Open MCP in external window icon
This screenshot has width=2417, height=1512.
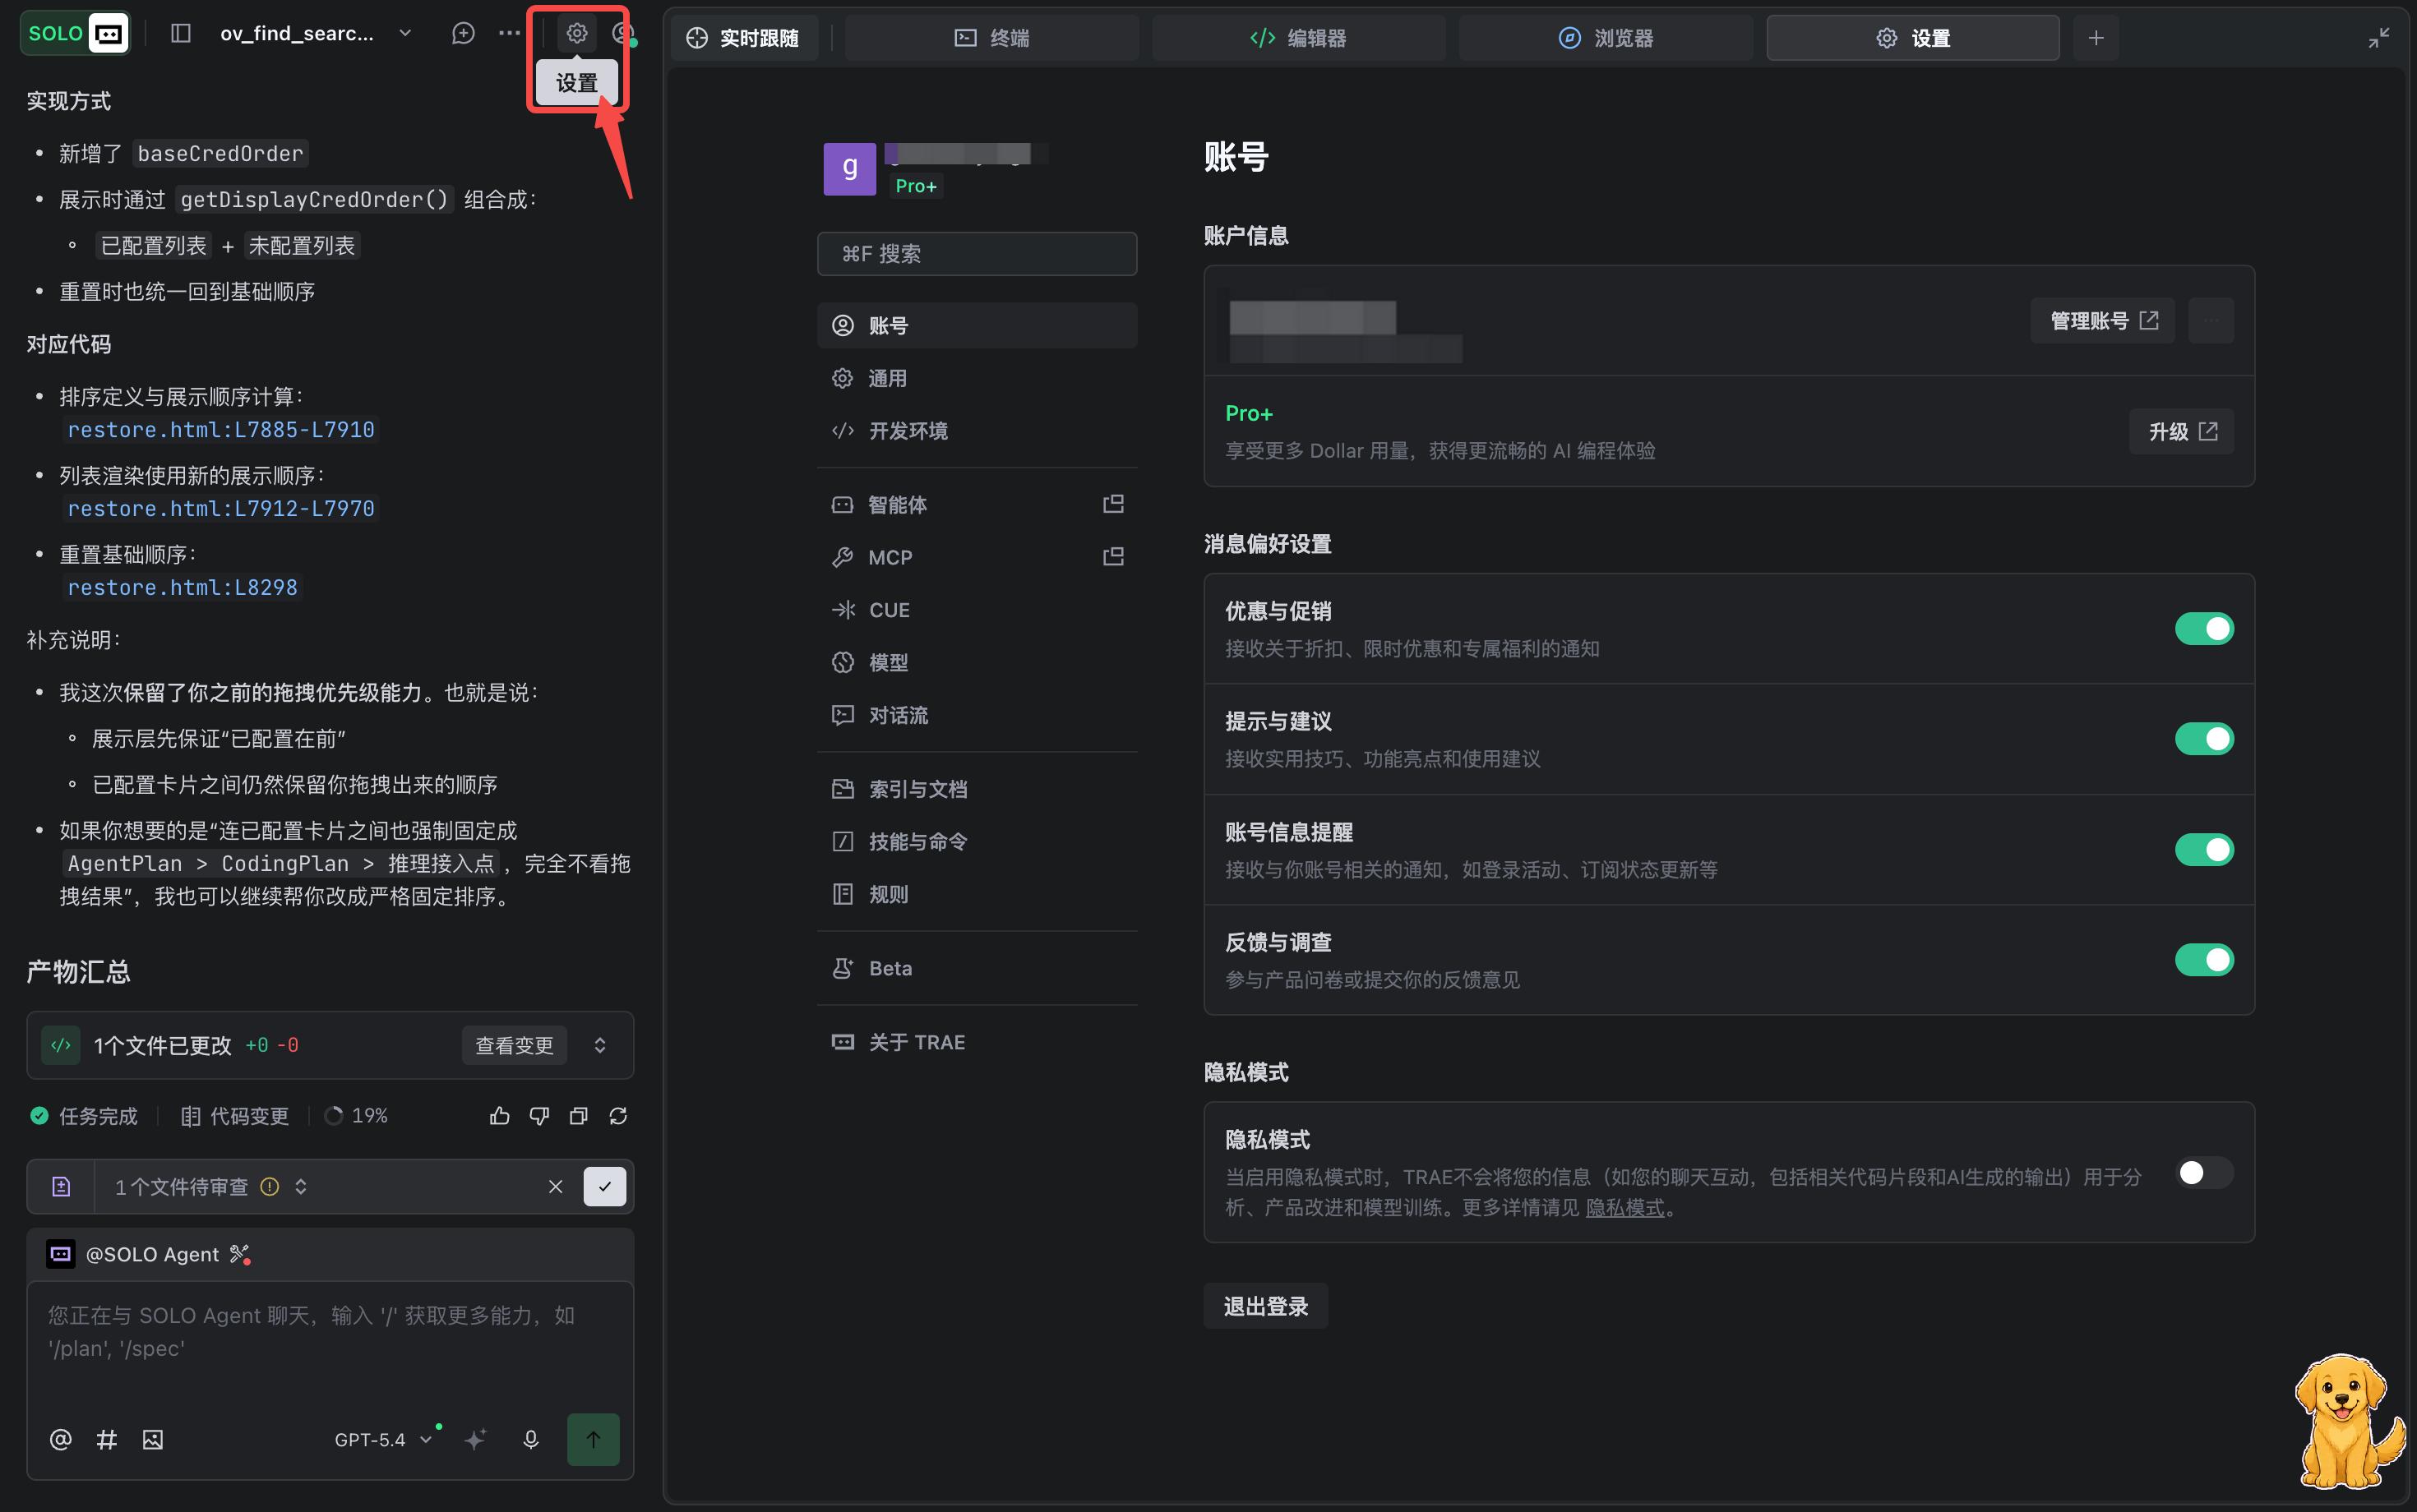[1113, 557]
